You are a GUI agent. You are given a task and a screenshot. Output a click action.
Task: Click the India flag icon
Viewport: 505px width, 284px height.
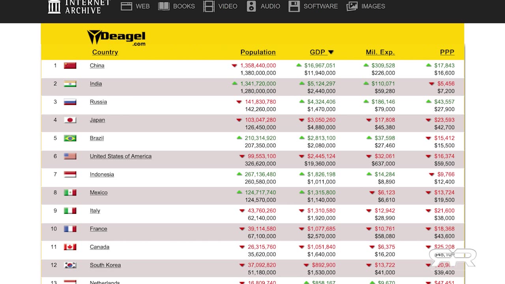[70, 84]
